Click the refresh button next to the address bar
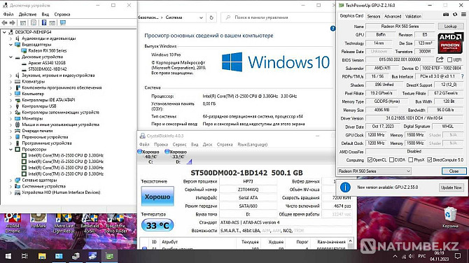 tap(211, 17)
